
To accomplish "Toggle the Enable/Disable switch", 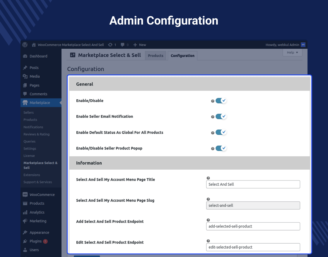I will tap(221, 100).
